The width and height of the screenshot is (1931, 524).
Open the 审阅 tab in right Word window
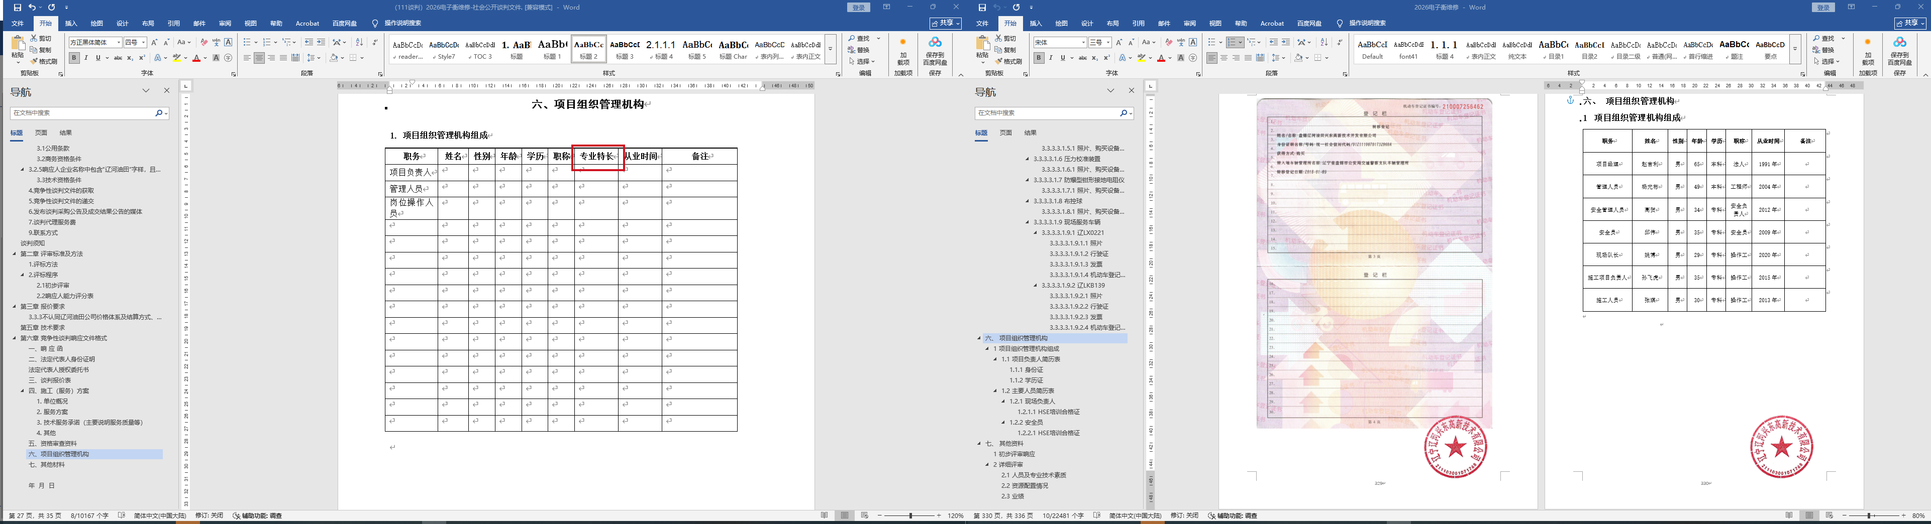[x=1190, y=23]
